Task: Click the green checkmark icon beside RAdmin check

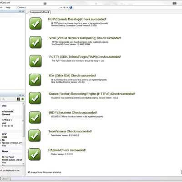Action: (35, 154)
